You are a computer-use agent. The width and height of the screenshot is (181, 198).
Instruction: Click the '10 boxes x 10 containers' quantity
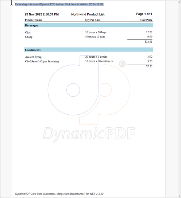[x=99, y=61]
